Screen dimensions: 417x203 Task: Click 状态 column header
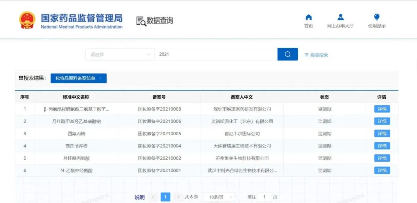324,97
